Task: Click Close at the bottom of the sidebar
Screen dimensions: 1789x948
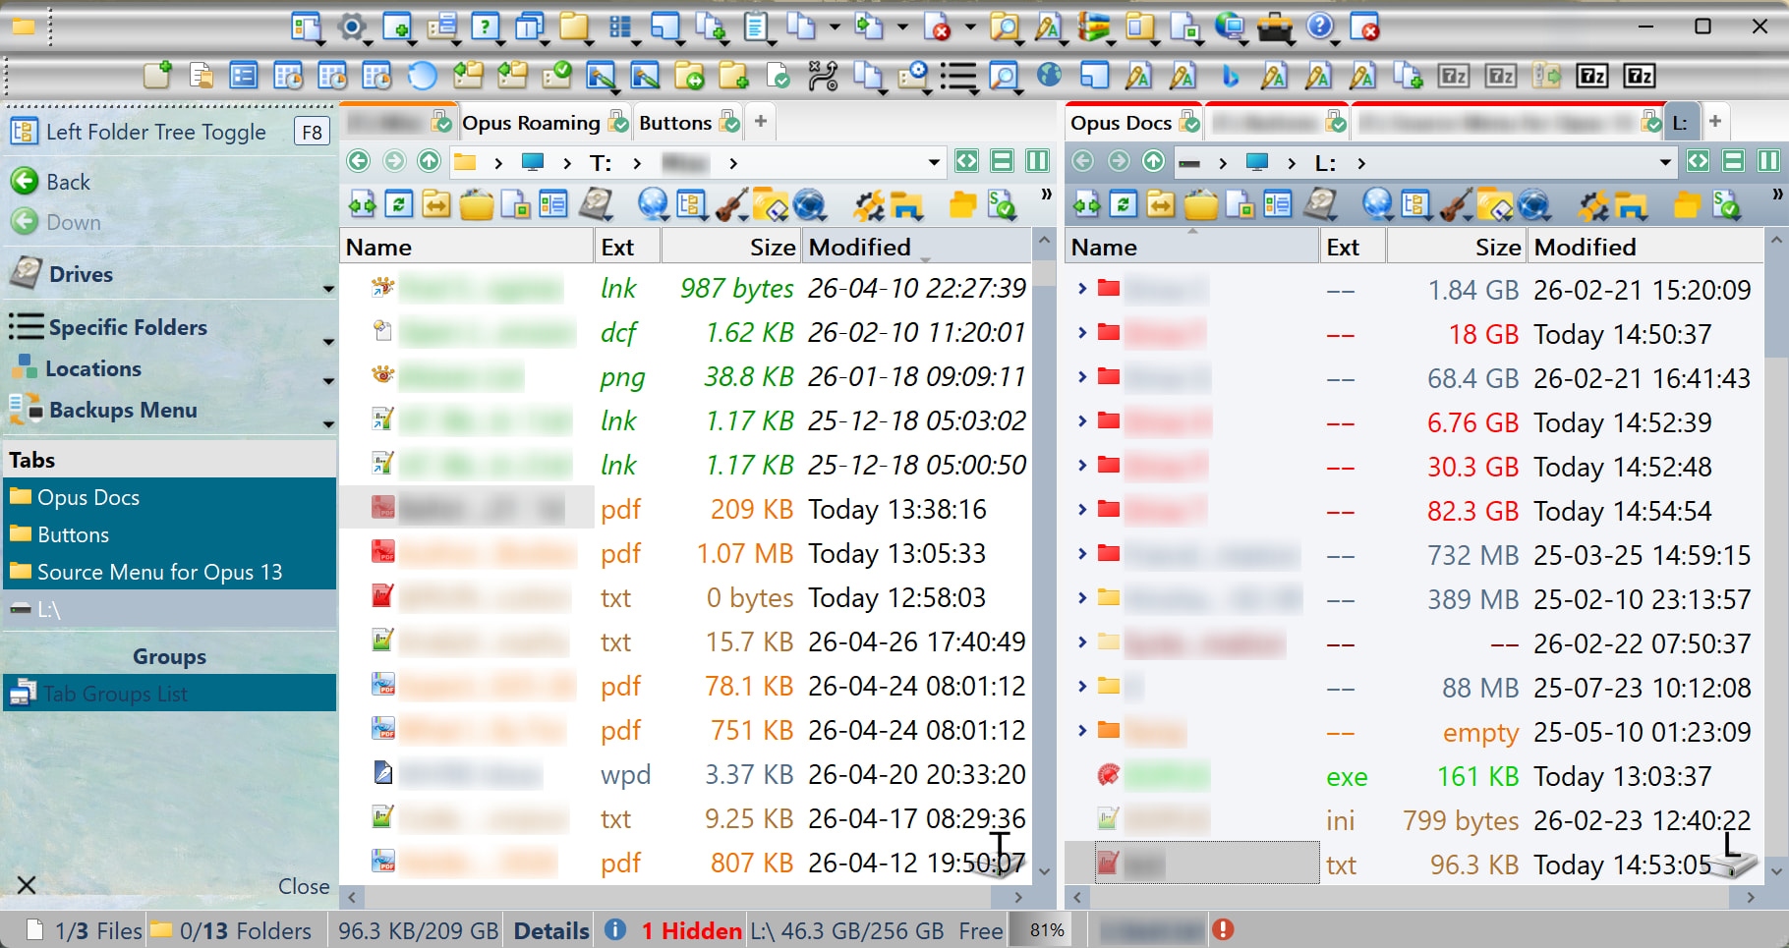Action: [304, 886]
